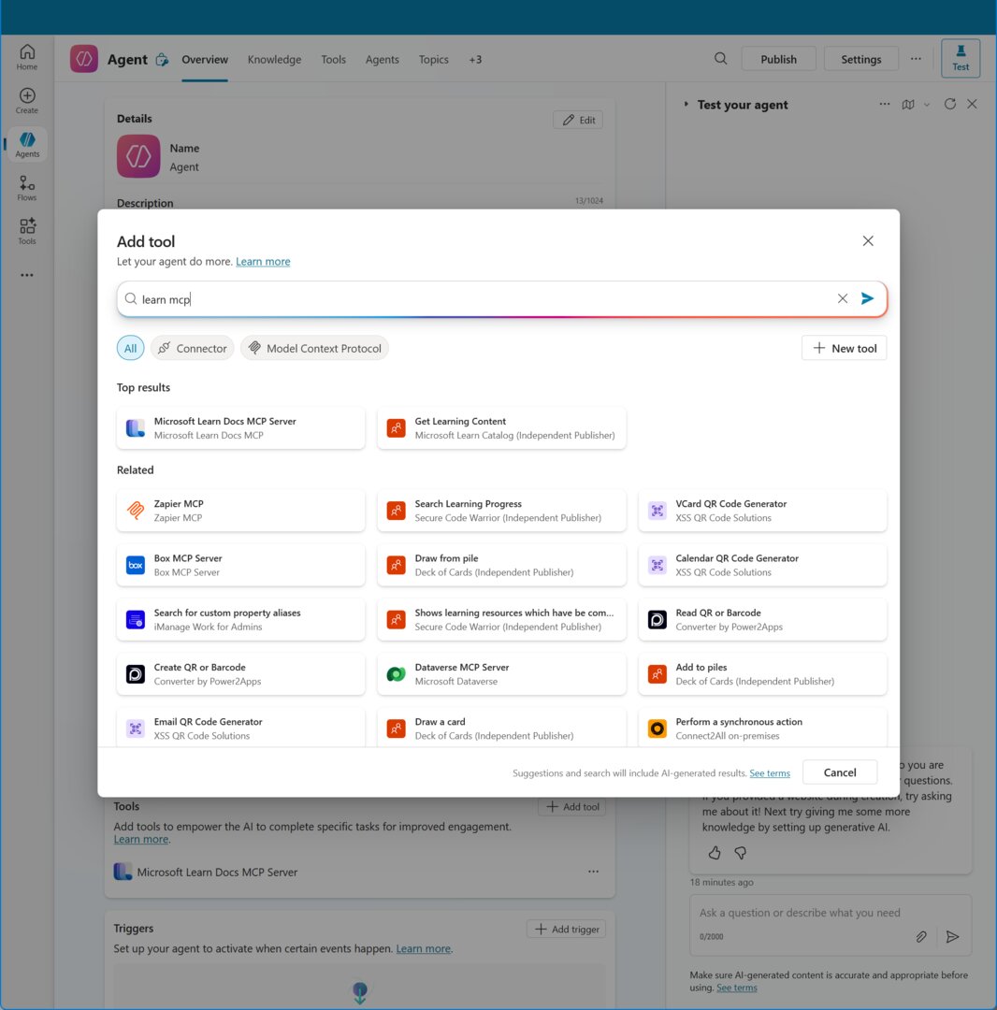Click the Flows icon in left navigation
Image resolution: width=997 pixels, height=1010 pixels.
click(x=26, y=187)
